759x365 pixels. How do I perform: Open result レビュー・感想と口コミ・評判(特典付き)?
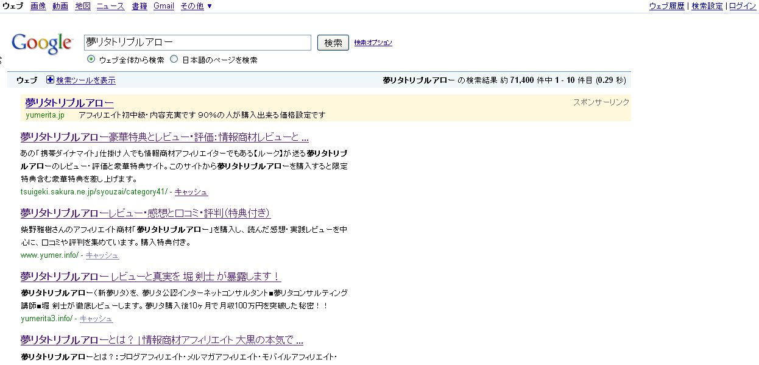145,213
